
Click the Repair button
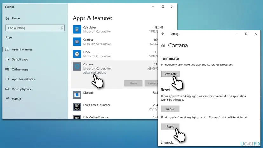(x=170, y=109)
